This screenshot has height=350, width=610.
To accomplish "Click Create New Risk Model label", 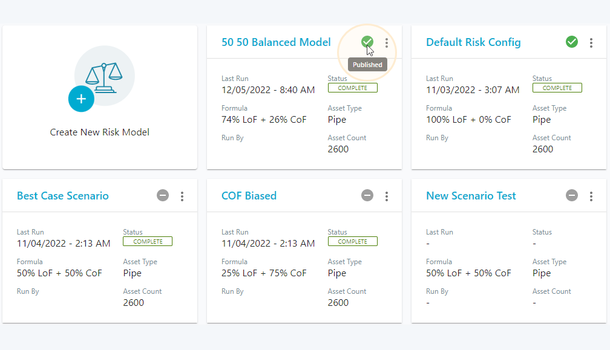I will tap(99, 132).
